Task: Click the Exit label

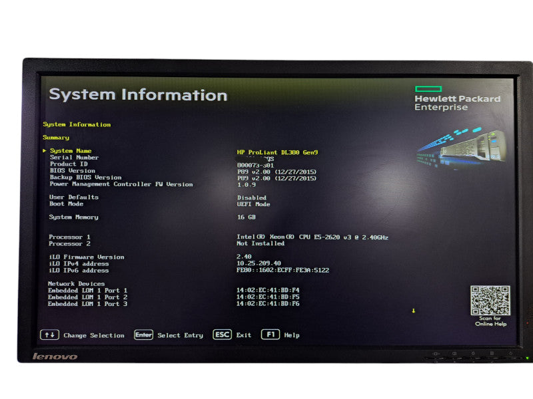Action: pos(244,335)
